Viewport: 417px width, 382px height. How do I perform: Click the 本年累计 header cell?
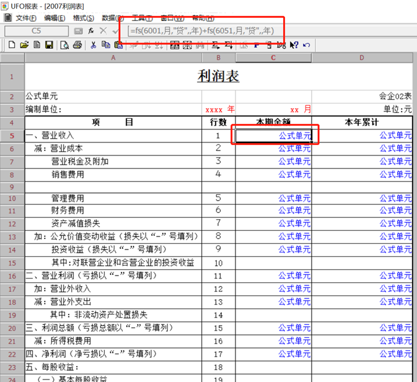tap(362, 123)
